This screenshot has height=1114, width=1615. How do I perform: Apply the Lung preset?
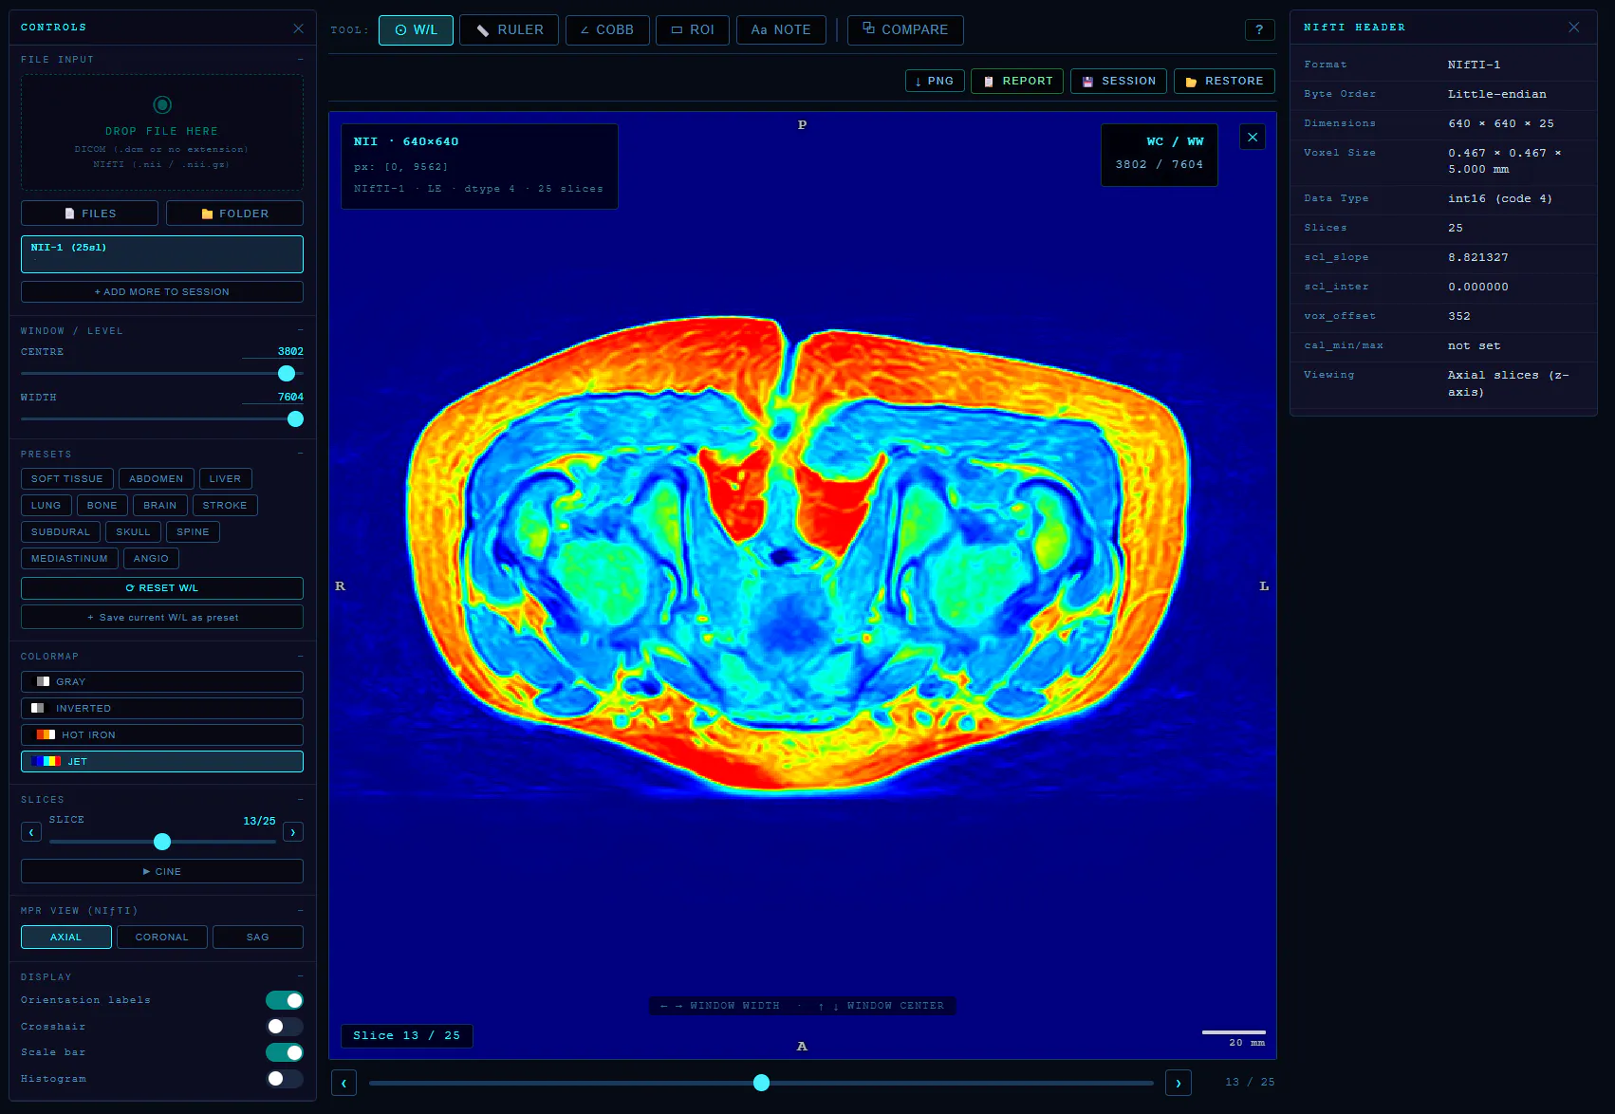pyautogui.click(x=46, y=506)
